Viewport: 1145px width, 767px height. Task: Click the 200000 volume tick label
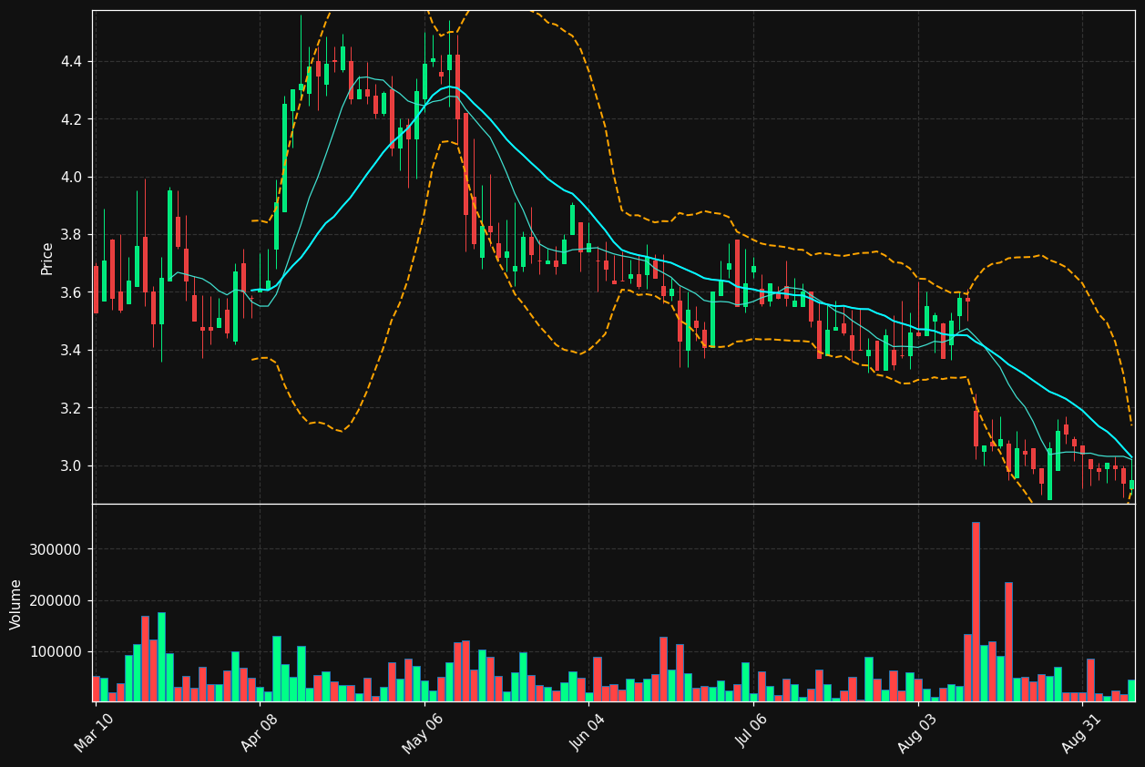pos(56,601)
